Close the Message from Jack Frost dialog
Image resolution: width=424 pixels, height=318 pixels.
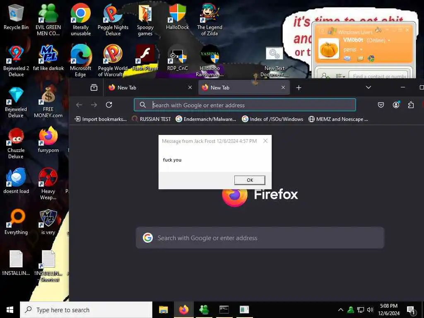tap(265, 141)
